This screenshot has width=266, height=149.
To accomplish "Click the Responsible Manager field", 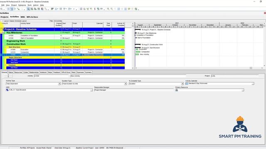I will [134, 90].
